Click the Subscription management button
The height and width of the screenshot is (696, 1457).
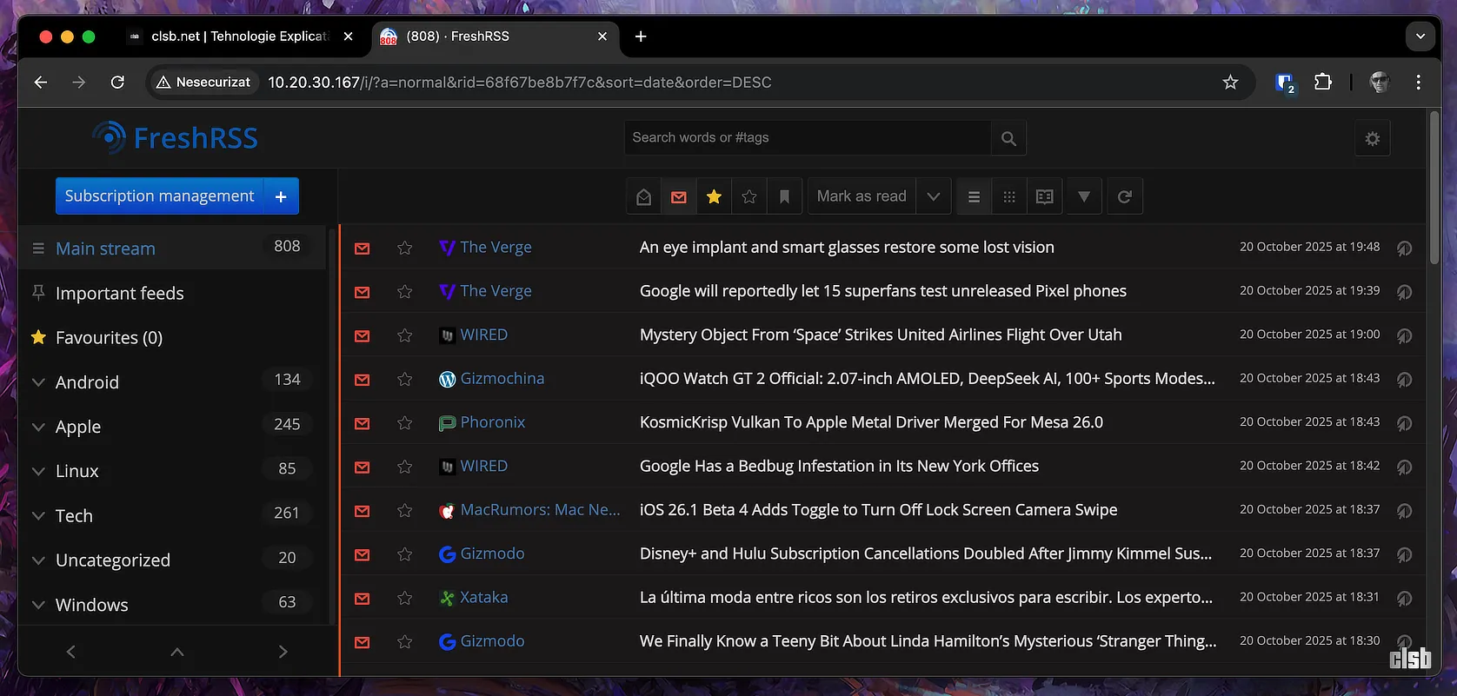[x=159, y=196]
